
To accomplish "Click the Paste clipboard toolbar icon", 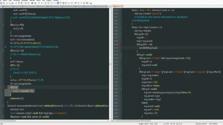I will [x=22, y=3].
